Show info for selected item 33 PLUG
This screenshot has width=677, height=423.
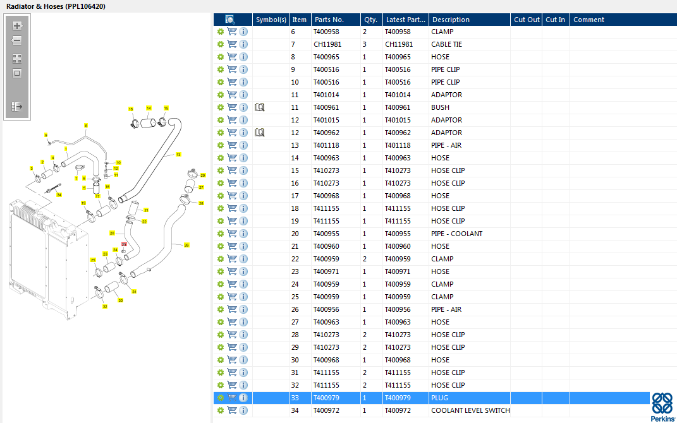(243, 398)
